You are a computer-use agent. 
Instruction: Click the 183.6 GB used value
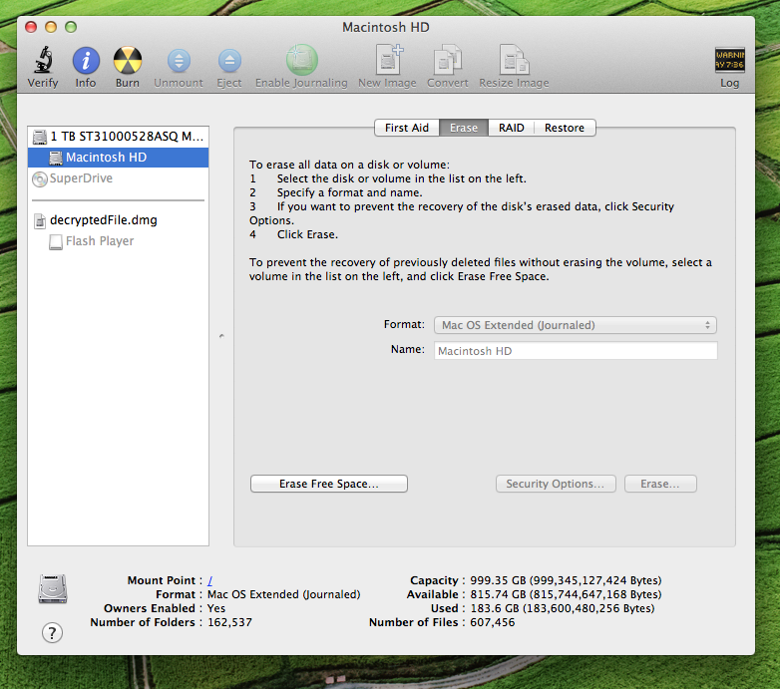tap(563, 608)
